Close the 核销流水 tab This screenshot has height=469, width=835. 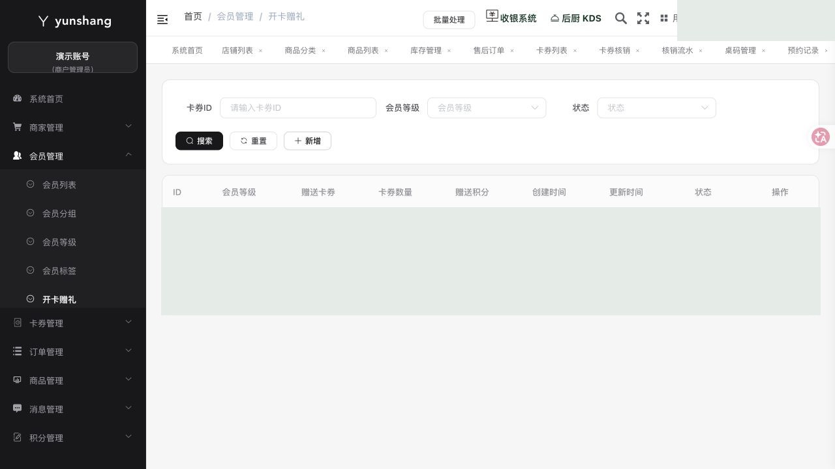coord(701,51)
